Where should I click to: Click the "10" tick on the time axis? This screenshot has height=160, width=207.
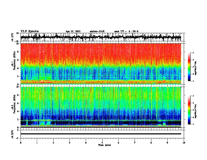click(x=184, y=143)
